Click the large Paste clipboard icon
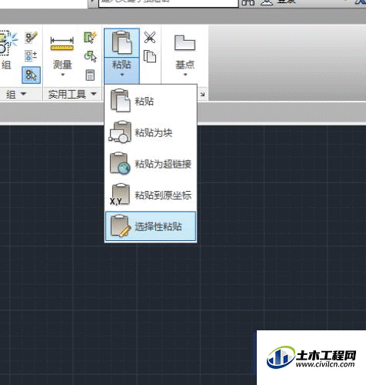The height and width of the screenshot is (385, 366). click(x=121, y=42)
